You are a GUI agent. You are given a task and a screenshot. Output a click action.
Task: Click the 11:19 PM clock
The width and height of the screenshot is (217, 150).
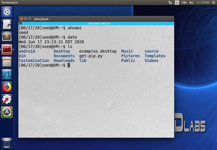coord(203,3)
